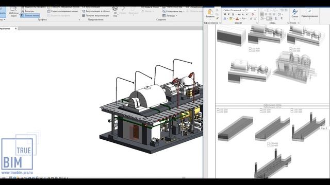Select the Format Painter brush in Word
Screen dimensions: 330x185
(x=218, y=18)
